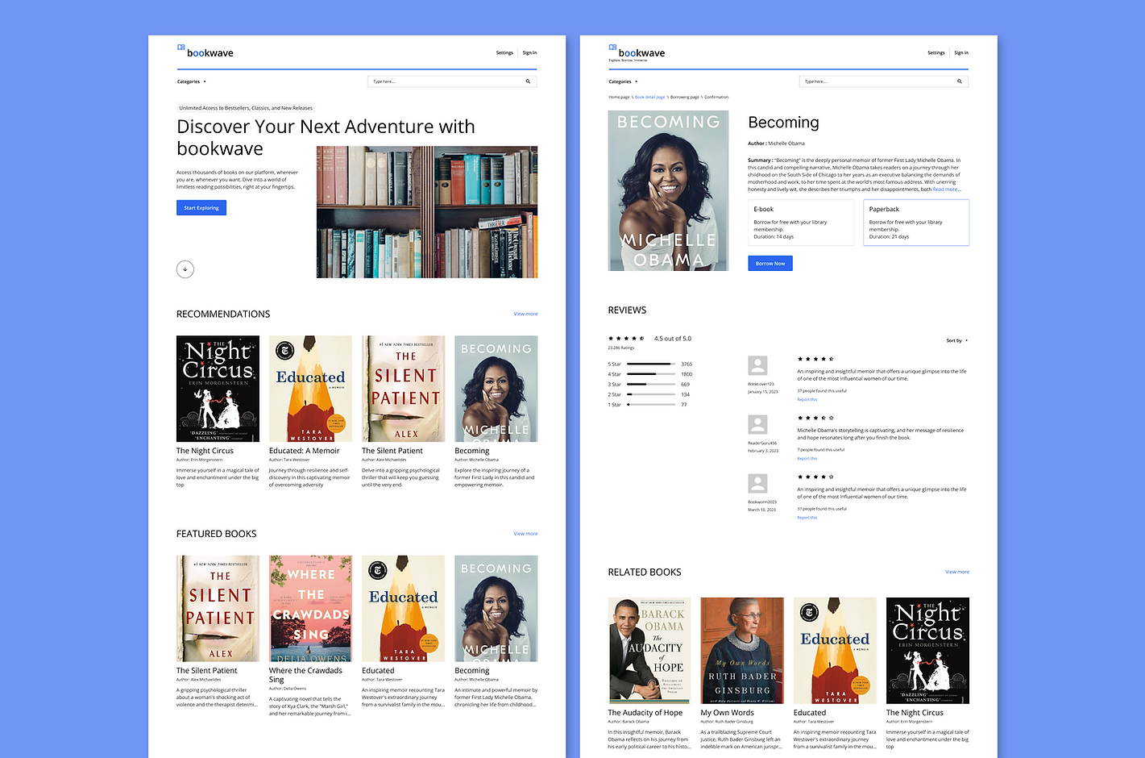Open Categories dropdown on the home page
This screenshot has width=1145, height=758.
coord(192,81)
